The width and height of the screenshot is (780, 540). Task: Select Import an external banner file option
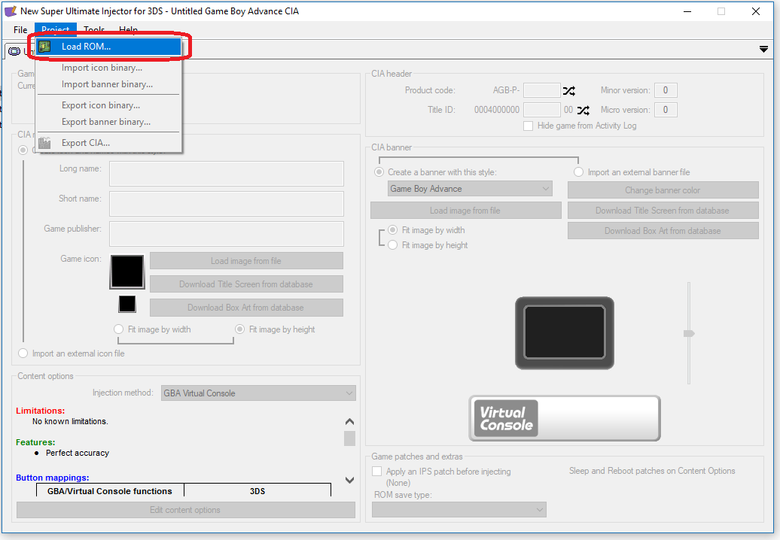pos(578,172)
